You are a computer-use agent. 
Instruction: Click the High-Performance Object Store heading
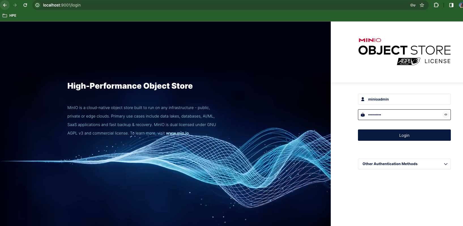click(130, 86)
